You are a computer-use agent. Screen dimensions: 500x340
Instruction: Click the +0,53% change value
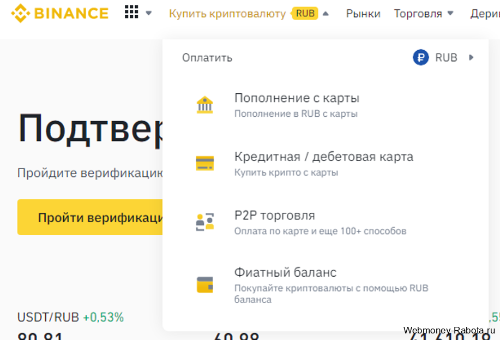tap(103, 317)
